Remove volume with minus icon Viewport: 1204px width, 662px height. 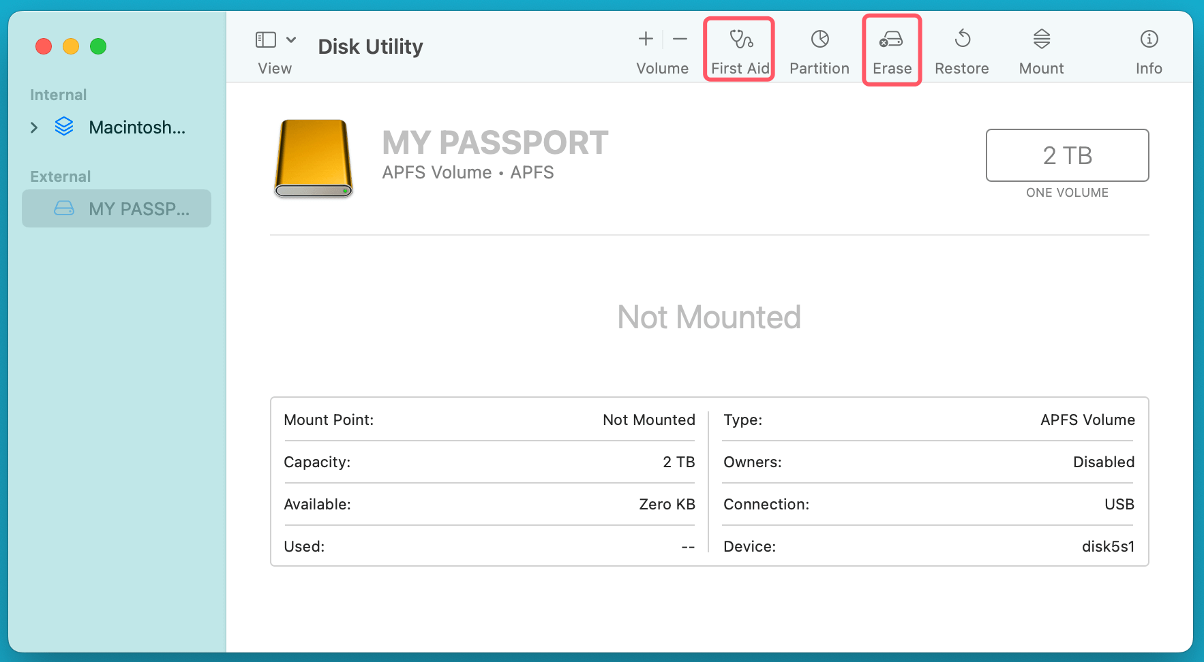pos(680,40)
